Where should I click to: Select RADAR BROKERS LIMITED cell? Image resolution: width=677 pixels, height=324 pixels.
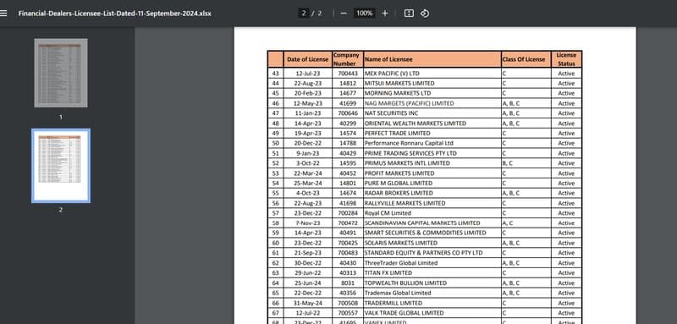pos(432,193)
